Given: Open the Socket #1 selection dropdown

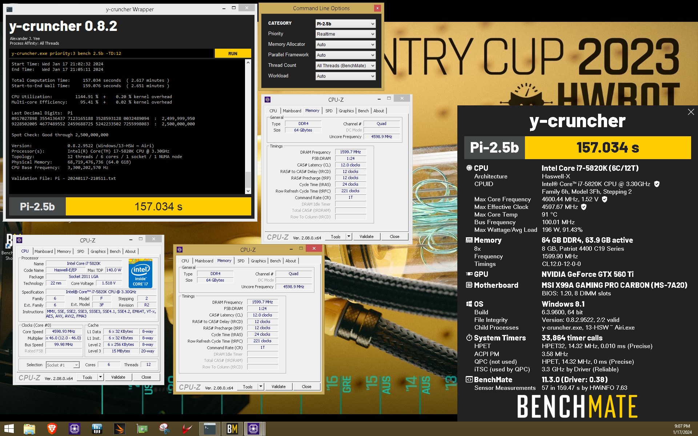Looking at the screenshot, I should [x=63, y=365].
